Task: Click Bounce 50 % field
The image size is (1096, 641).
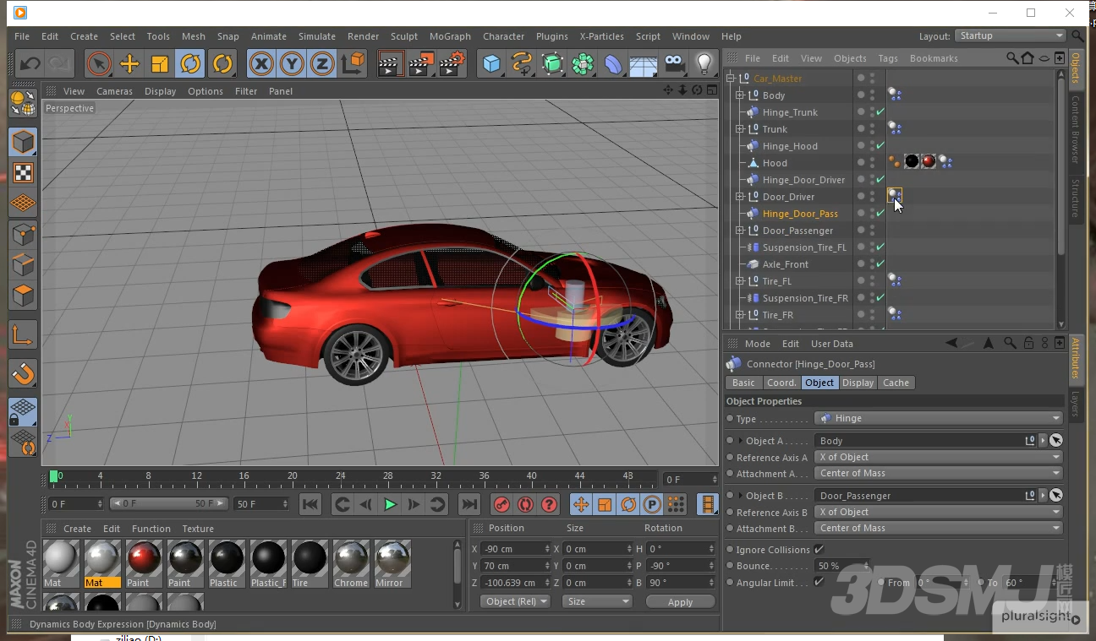Action: point(841,566)
